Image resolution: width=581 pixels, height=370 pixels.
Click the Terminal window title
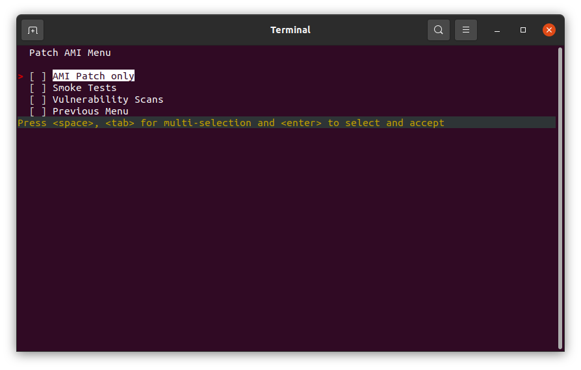tap(290, 30)
